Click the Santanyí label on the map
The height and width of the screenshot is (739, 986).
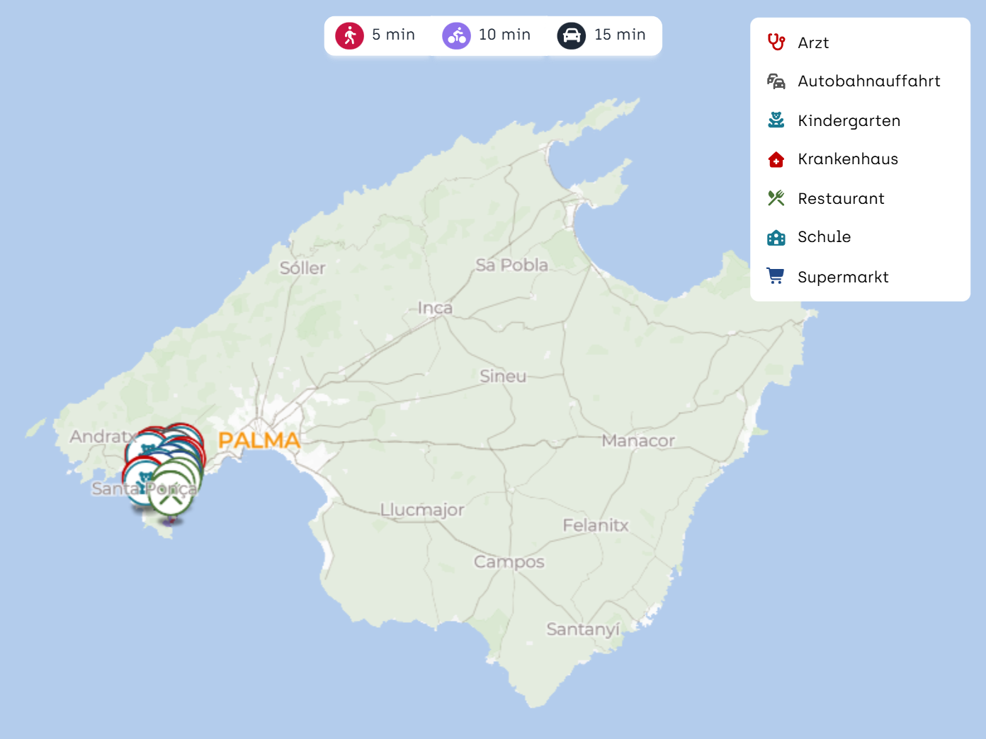pos(583,629)
